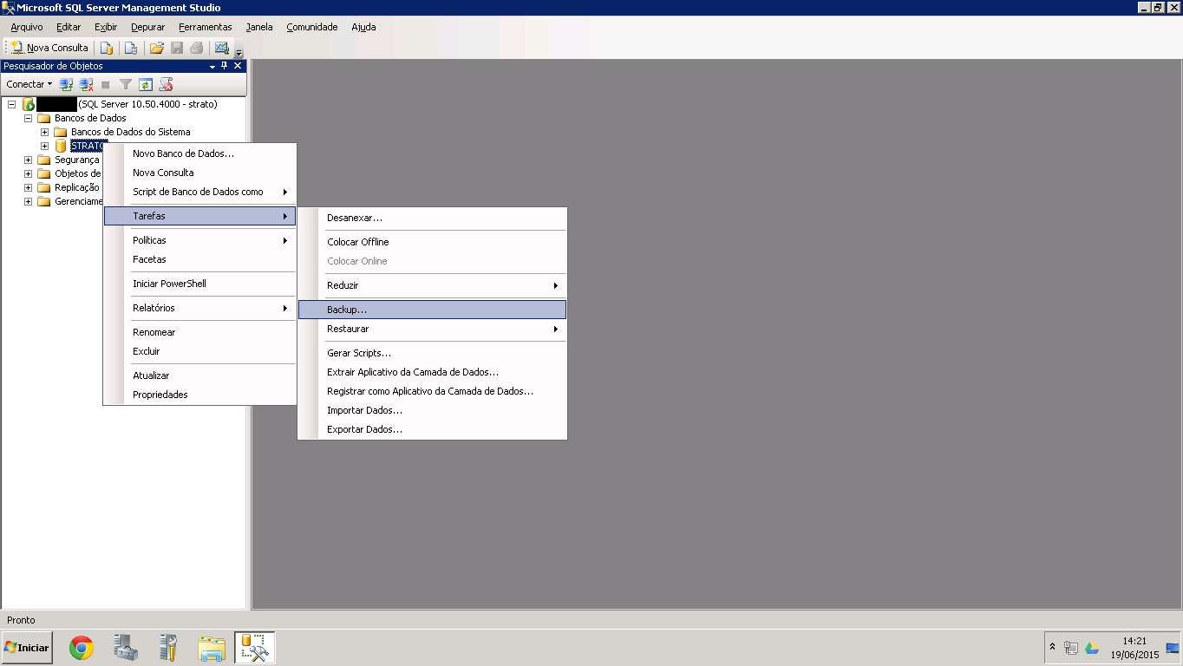Click the Nova Consulta toolbar button
1183x666 pixels.
pyautogui.click(x=49, y=48)
